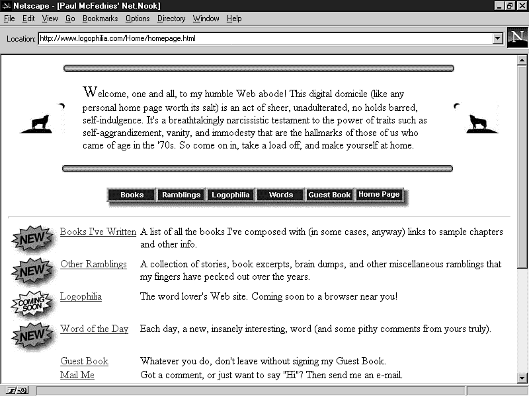Image resolution: width=529 pixels, height=396 pixels.
Task: Click the Books navigation button
Action: pos(132,195)
